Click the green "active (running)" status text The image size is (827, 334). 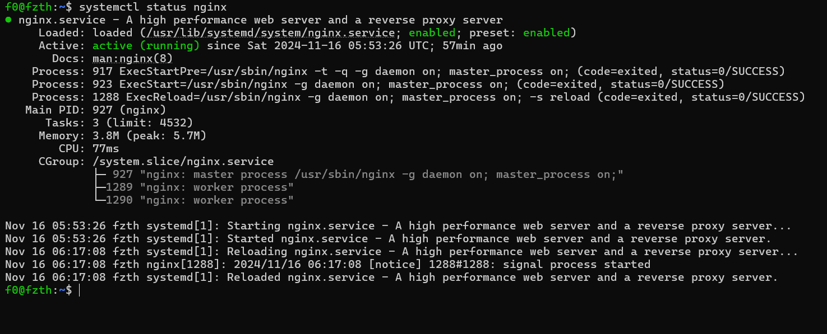146,46
